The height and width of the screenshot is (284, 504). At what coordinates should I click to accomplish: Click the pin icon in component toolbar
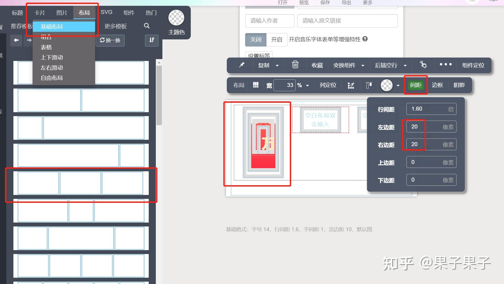[241, 65]
